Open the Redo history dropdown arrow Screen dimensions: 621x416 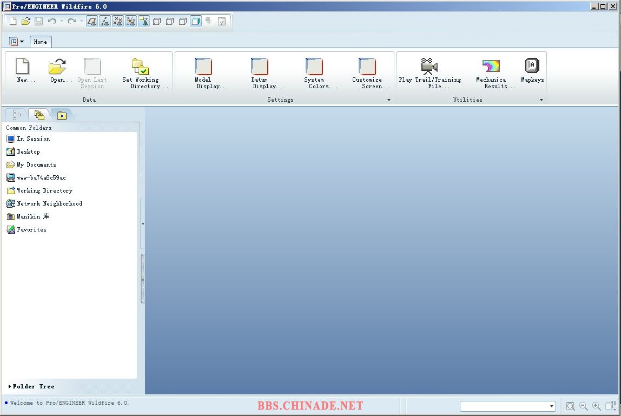[82, 21]
